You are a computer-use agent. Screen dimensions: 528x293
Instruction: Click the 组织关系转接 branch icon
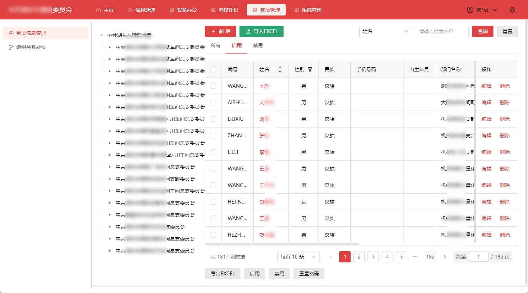coord(11,47)
